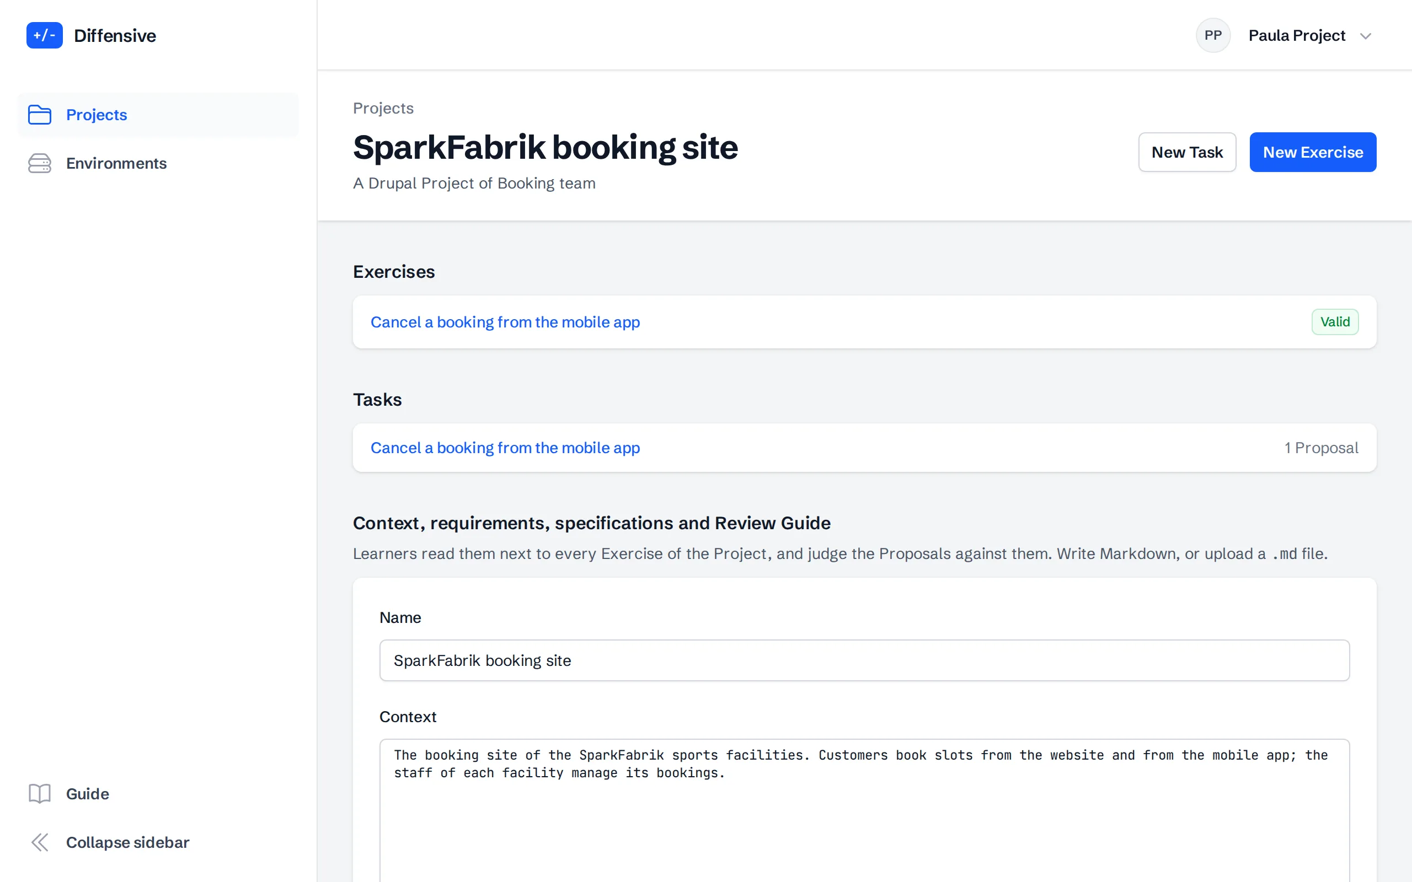Click 'A Drupal Project of Booking team' subtitle
1412x882 pixels.
474,183
